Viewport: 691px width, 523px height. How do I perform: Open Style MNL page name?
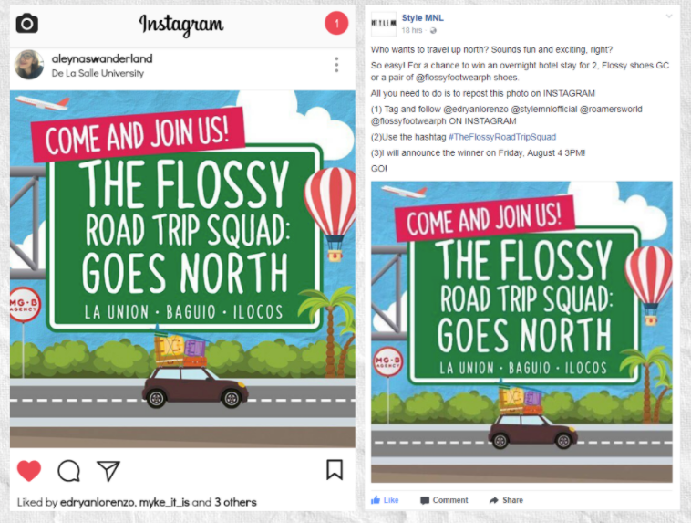point(423,18)
